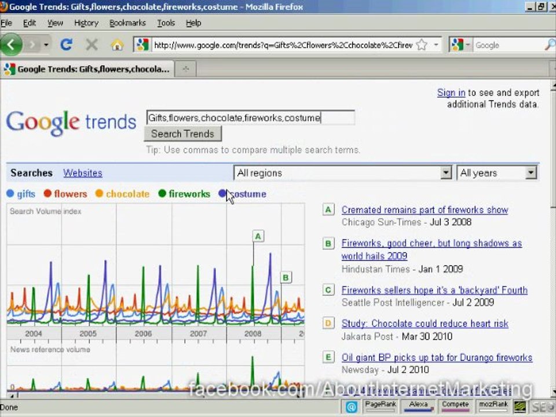Open the History menu
556x417 pixels.
[86, 23]
